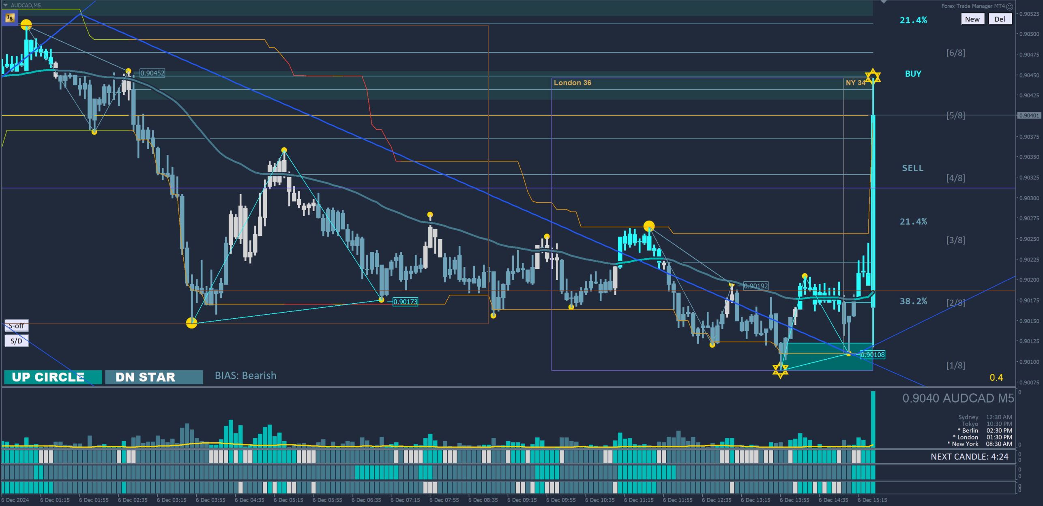Viewport: 1043px width, 506px height.
Task: Toggle the DN STAR signal label
Action: (154, 377)
